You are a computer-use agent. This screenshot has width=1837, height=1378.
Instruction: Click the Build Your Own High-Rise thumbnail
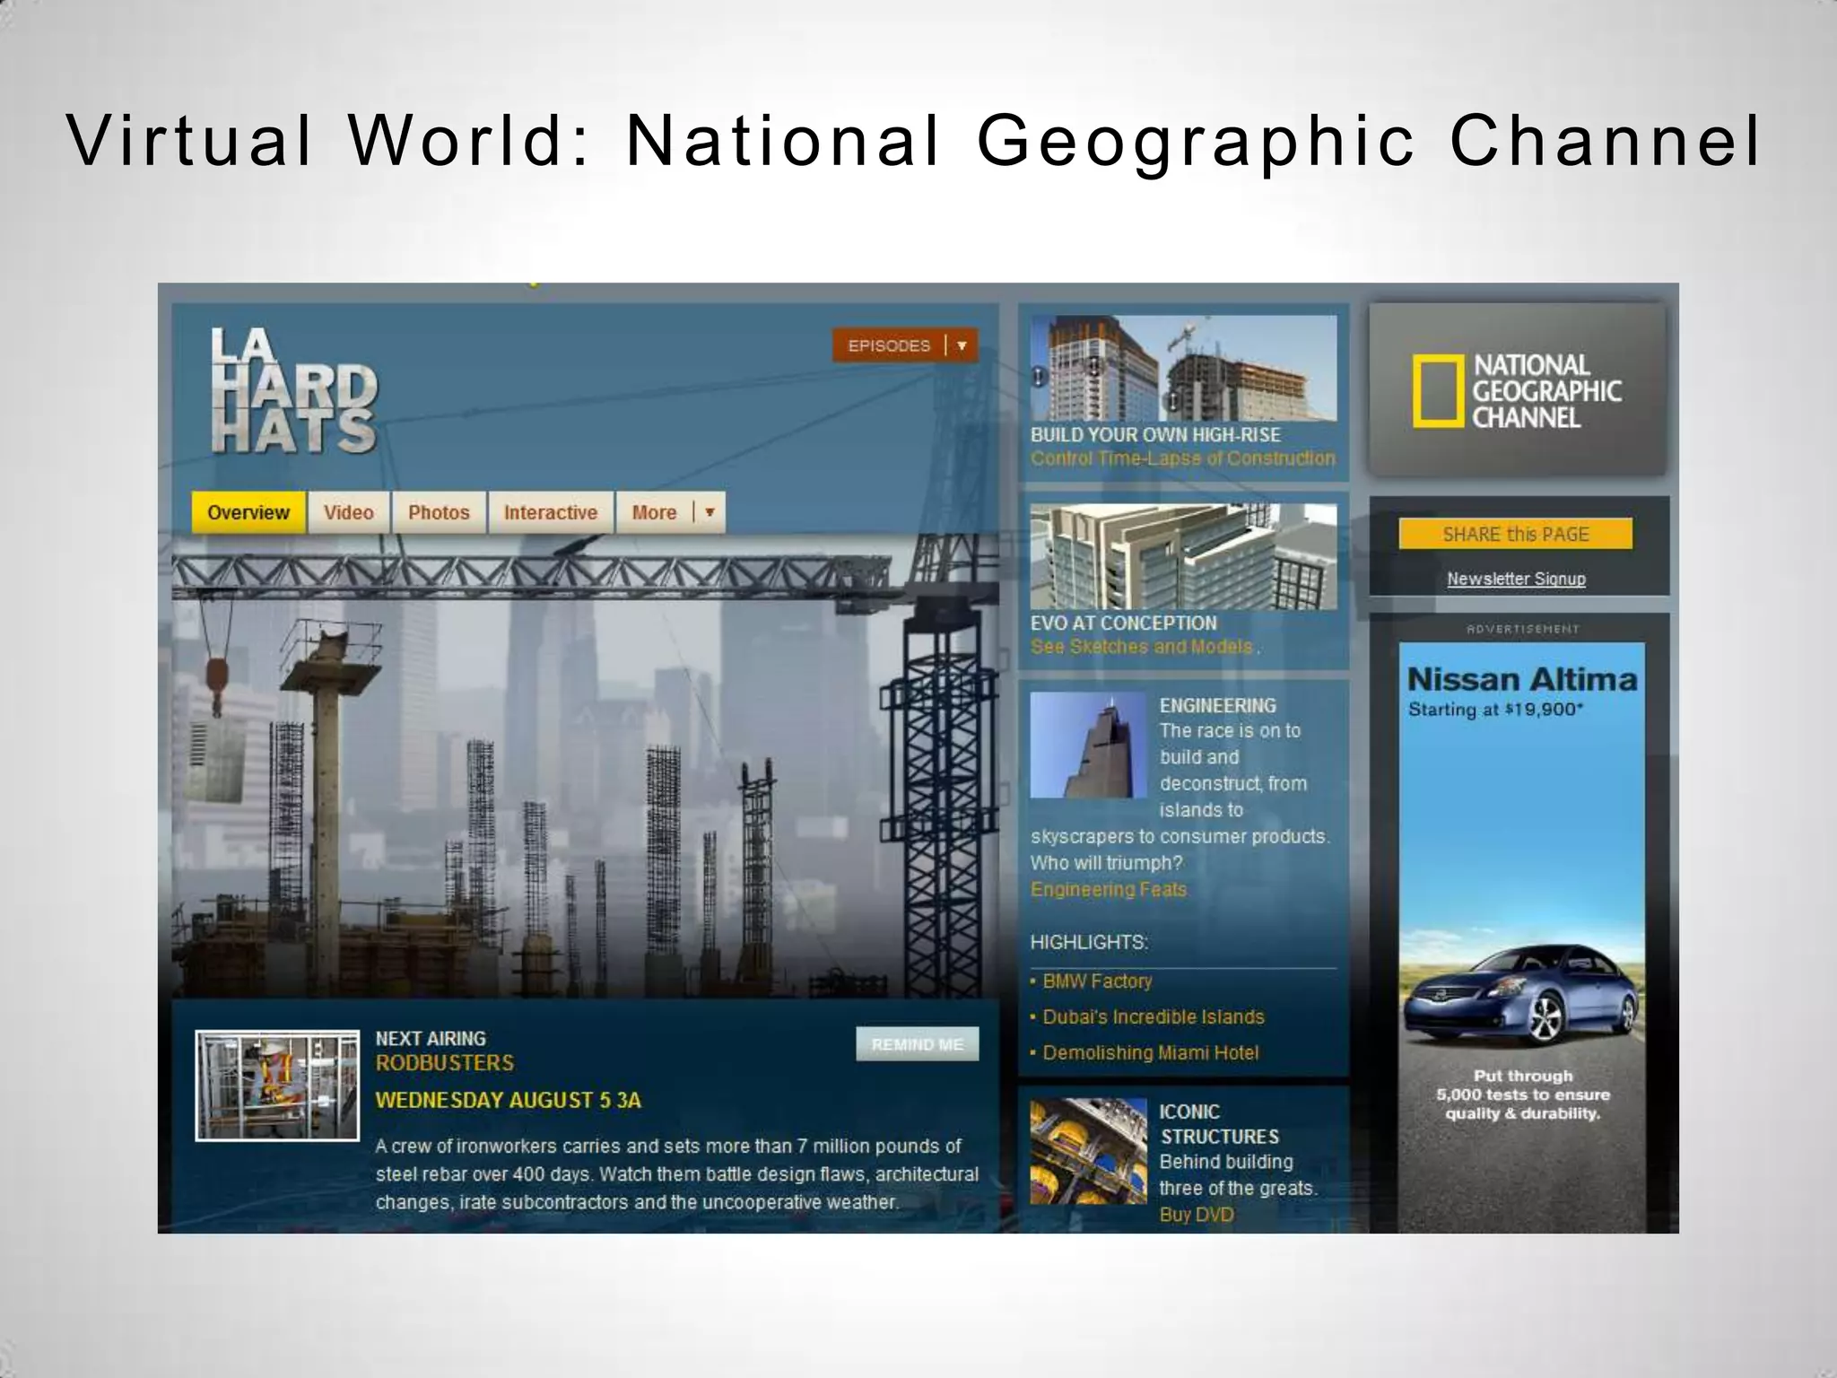(1183, 368)
